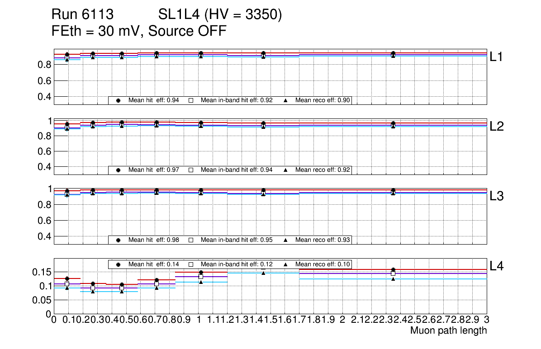Select the filled circle marker in L2 legend
Image resolution: width=541 pixels, height=349 pixels.
pyautogui.click(x=119, y=170)
